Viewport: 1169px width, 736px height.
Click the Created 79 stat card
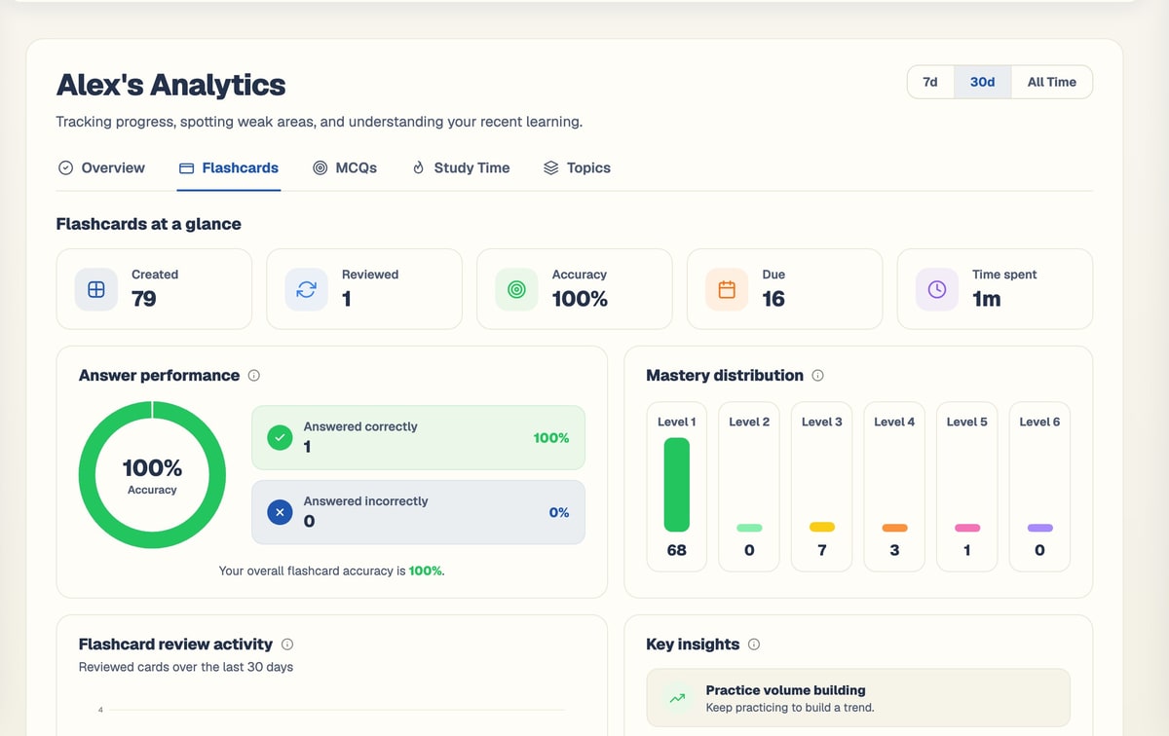(x=154, y=289)
